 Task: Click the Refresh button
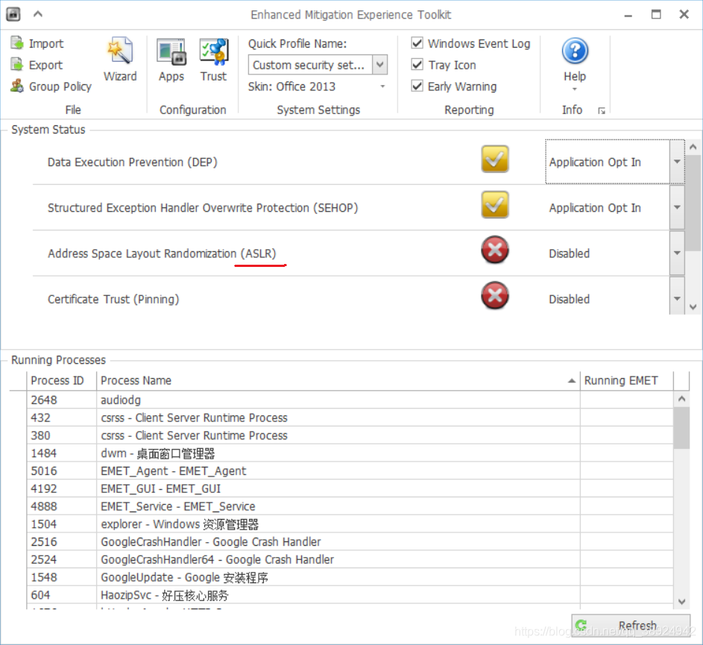coord(631,626)
